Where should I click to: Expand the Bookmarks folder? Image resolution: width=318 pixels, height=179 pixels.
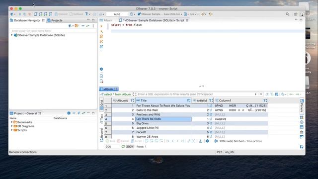coord(12,122)
